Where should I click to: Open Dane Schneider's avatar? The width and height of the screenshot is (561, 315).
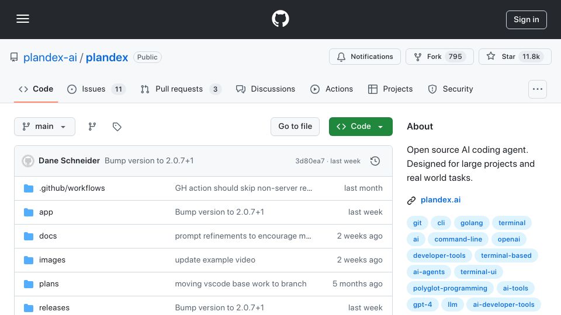(28, 161)
